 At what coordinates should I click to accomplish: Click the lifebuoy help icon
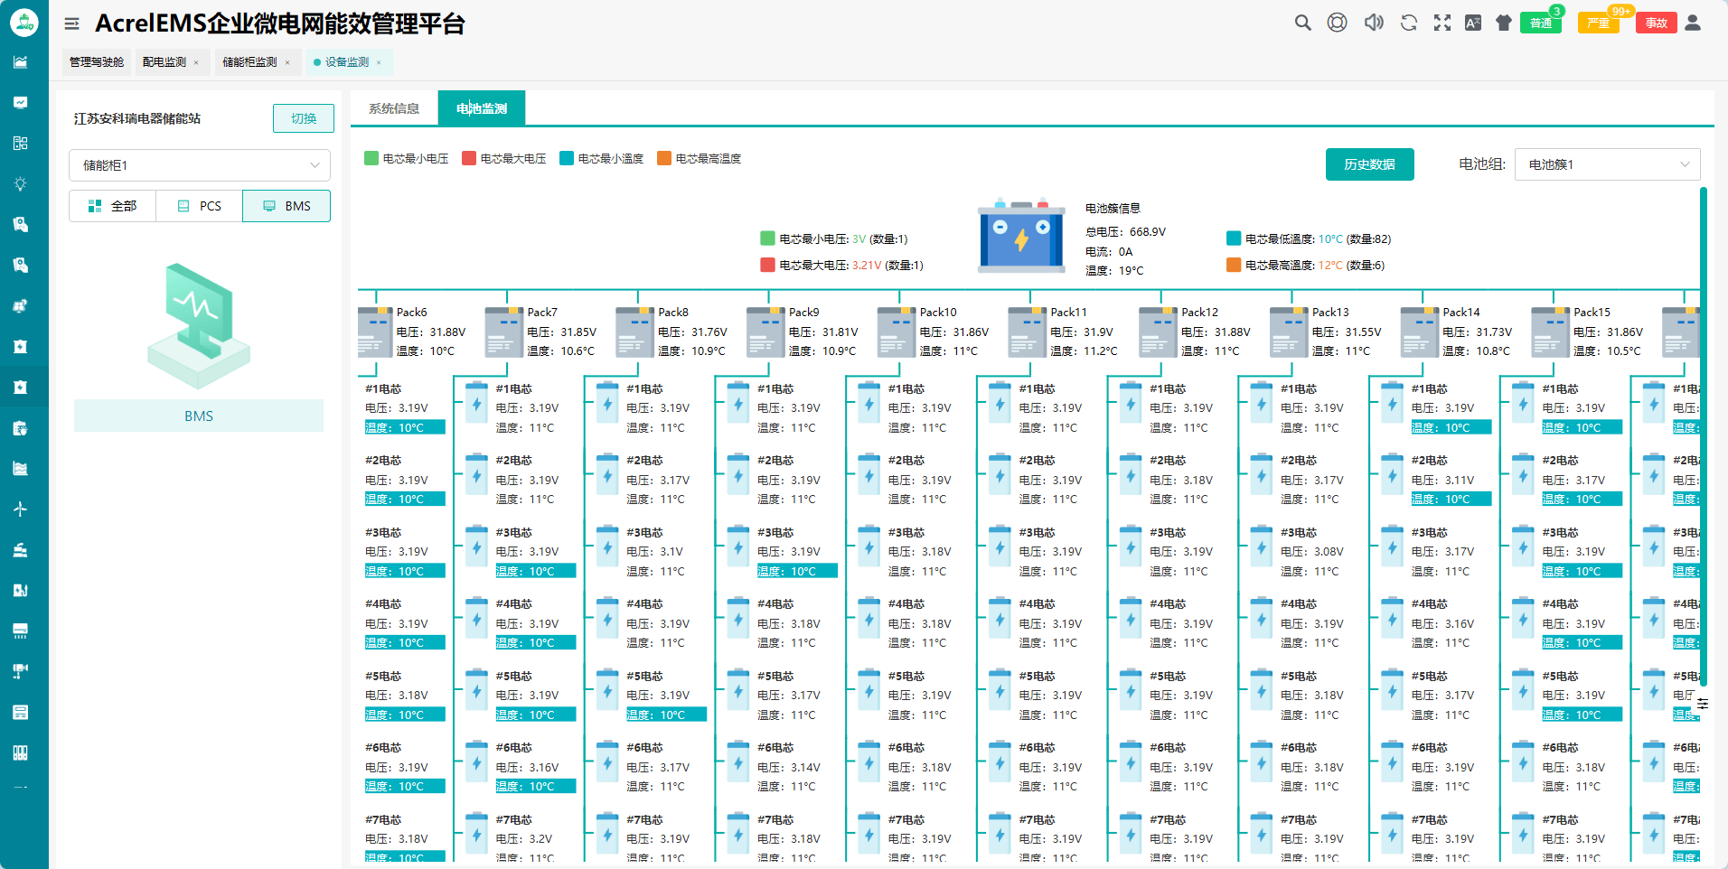point(1337,23)
